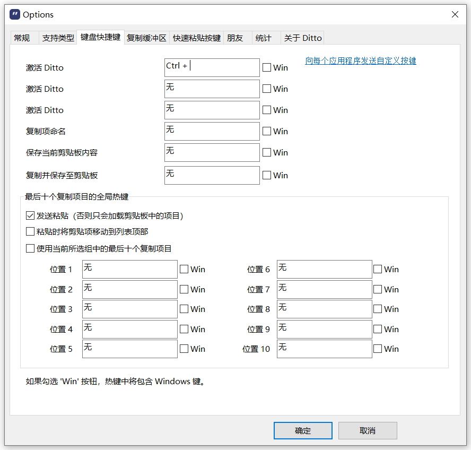The width and height of the screenshot is (471, 450).
Task: Focus the 位置 5 hotkey field
Action: pos(130,349)
